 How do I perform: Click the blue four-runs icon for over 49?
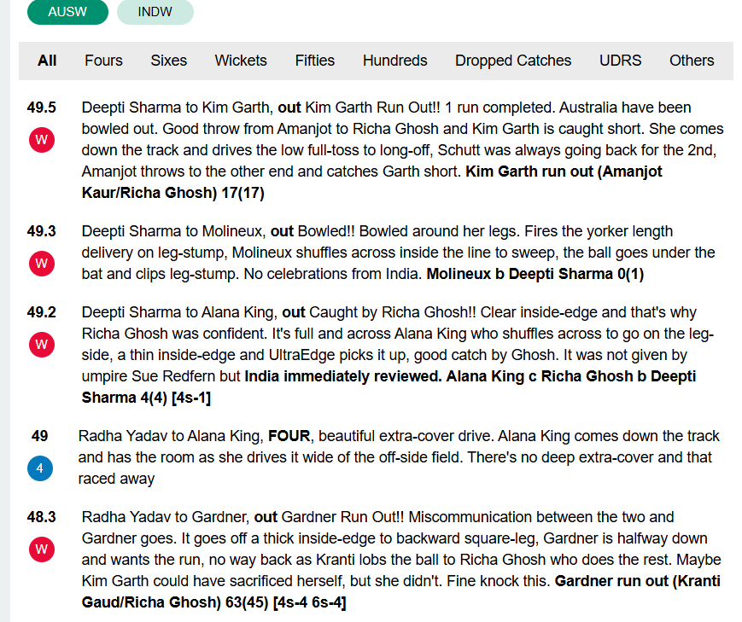coord(40,468)
